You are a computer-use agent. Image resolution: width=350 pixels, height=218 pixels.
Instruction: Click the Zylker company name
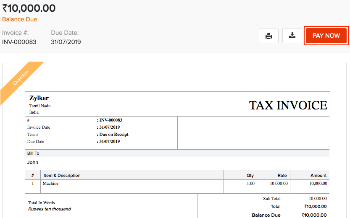pyautogui.click(x=39, y=98)
